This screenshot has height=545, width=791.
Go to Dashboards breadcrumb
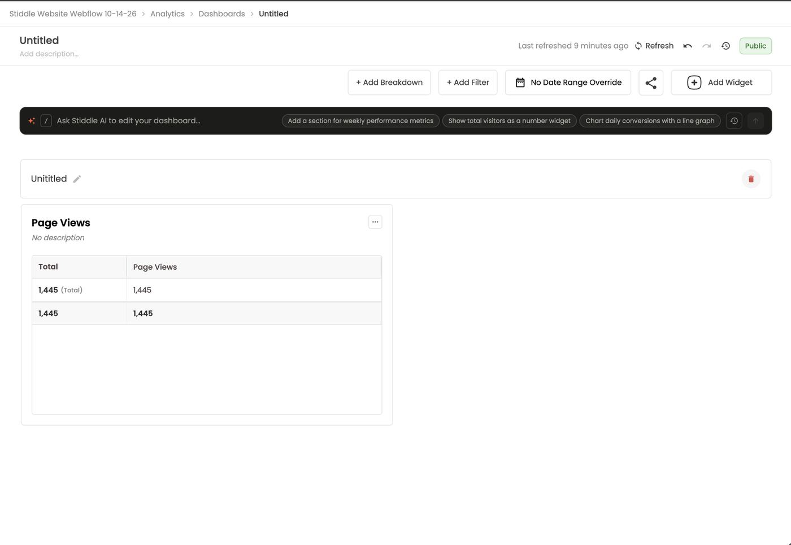click(221, 14)
